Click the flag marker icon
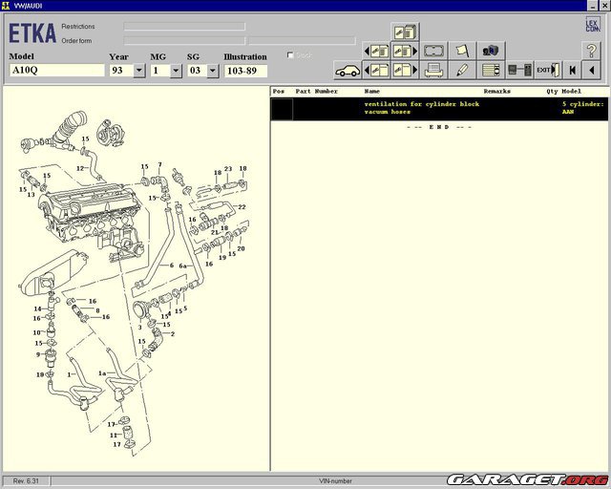This screenshot has height=489, width=611. 463,51
